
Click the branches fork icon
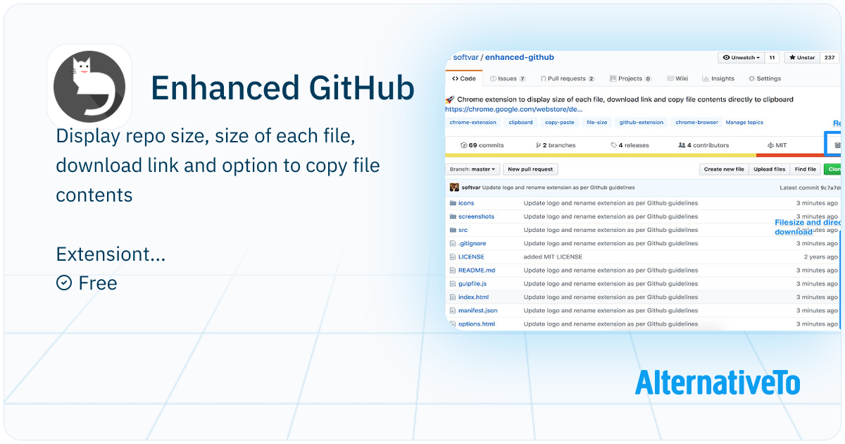(538, 145)
